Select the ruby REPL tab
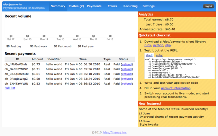Viewport: 218px width, 136px height. (159, 55)
